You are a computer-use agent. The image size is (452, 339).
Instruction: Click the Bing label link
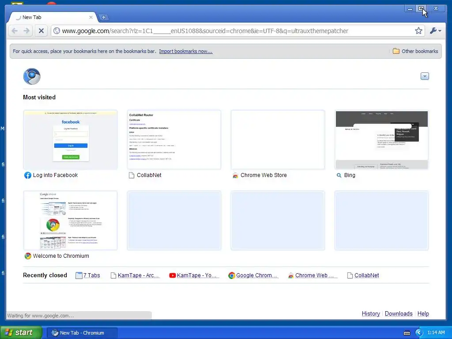click(x=350, y=175)
